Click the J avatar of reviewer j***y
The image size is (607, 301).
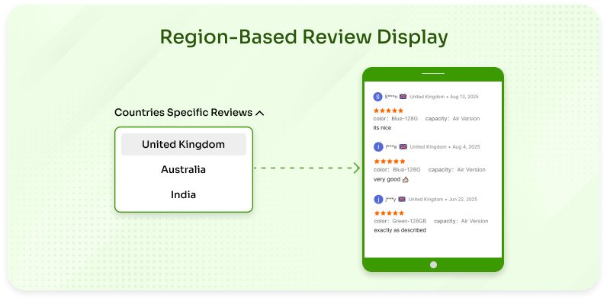pos(378,200)
